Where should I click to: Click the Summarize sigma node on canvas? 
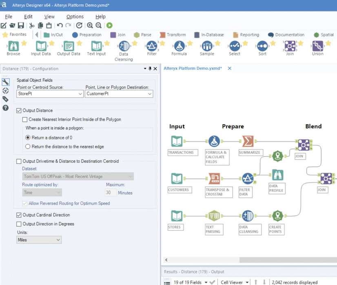point(248,141)
